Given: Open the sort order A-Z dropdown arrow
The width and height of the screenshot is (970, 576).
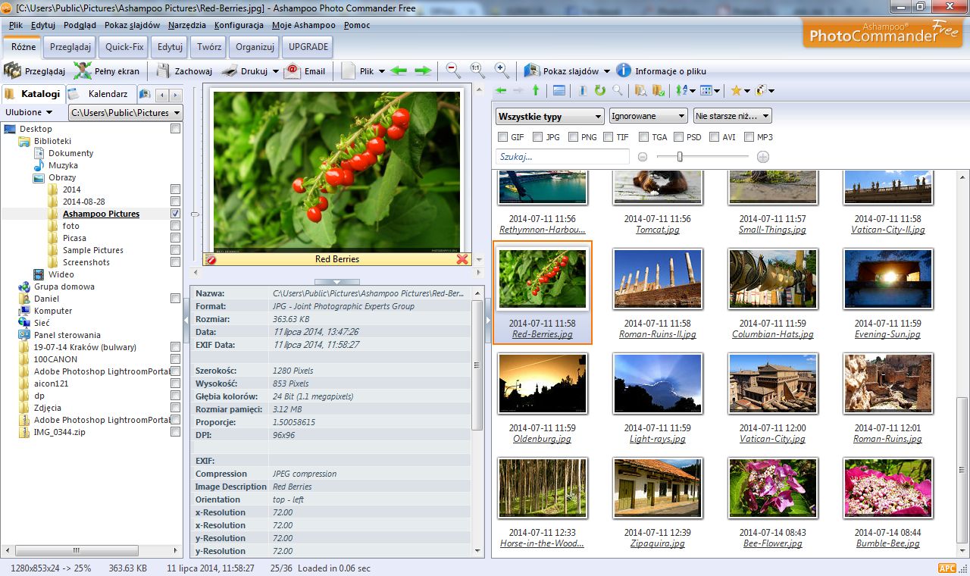Looking at the screenshot, I should coord(693,91).
